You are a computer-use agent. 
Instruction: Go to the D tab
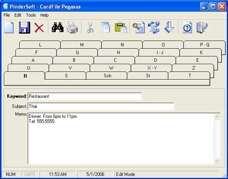pos(156,60)
